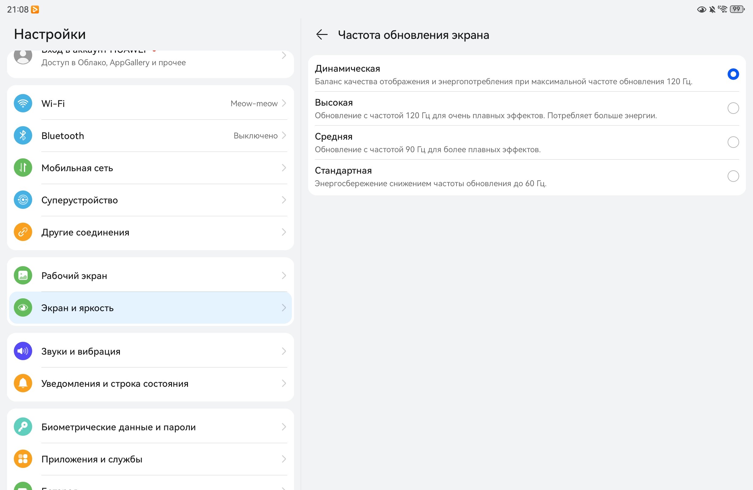Expand the Рабочий экран chevron
Image resolution: width=753 pixels, height=490 pixels.
284,276
